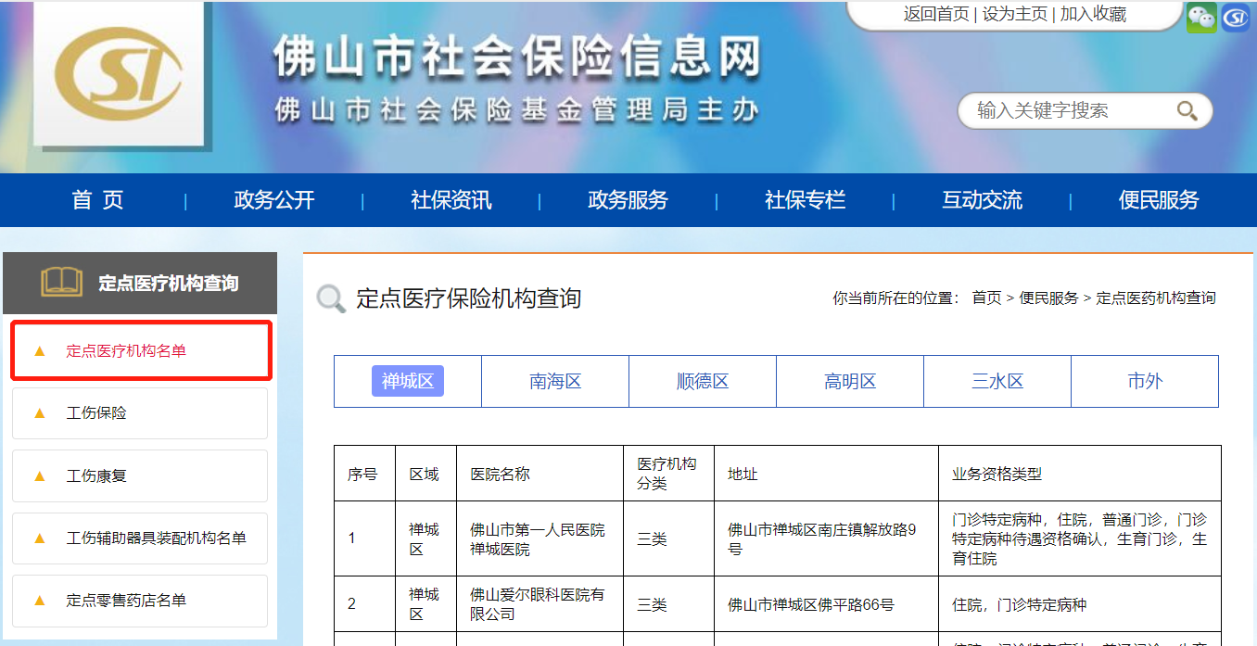Click the triangle icon beside 工伤康复
The image size is (1257, 646).
click(x=39, y=476)
